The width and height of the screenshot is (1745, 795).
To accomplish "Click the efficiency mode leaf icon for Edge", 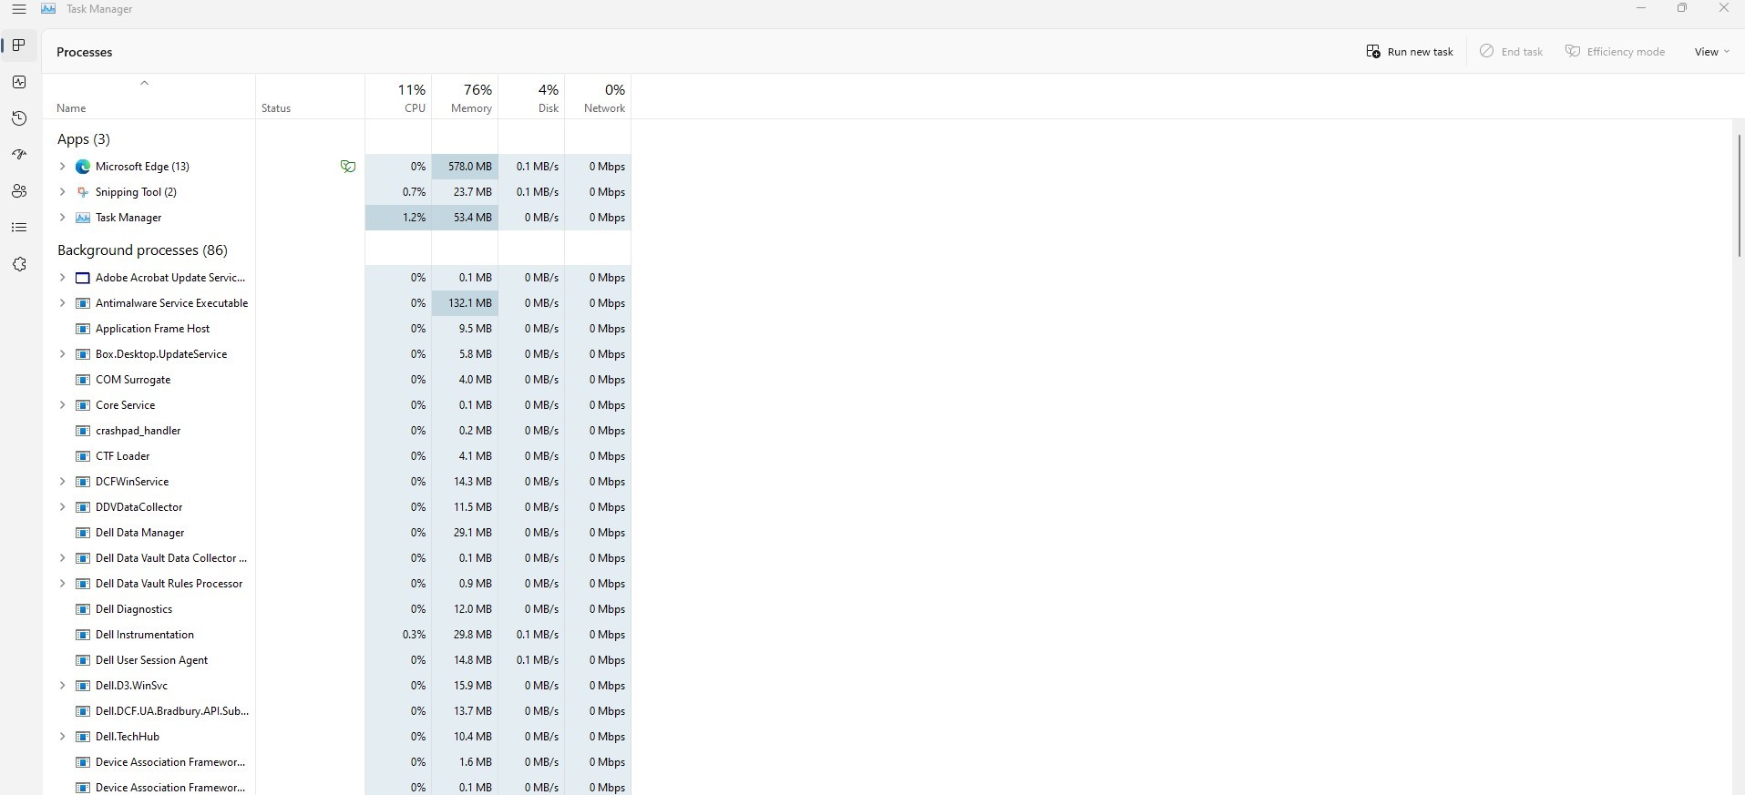I will (347, 167).
